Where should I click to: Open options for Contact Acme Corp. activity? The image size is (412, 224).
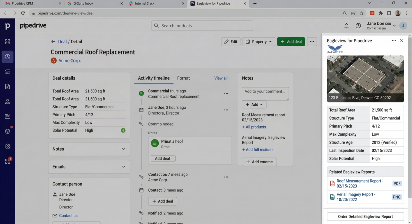point(226,177)
